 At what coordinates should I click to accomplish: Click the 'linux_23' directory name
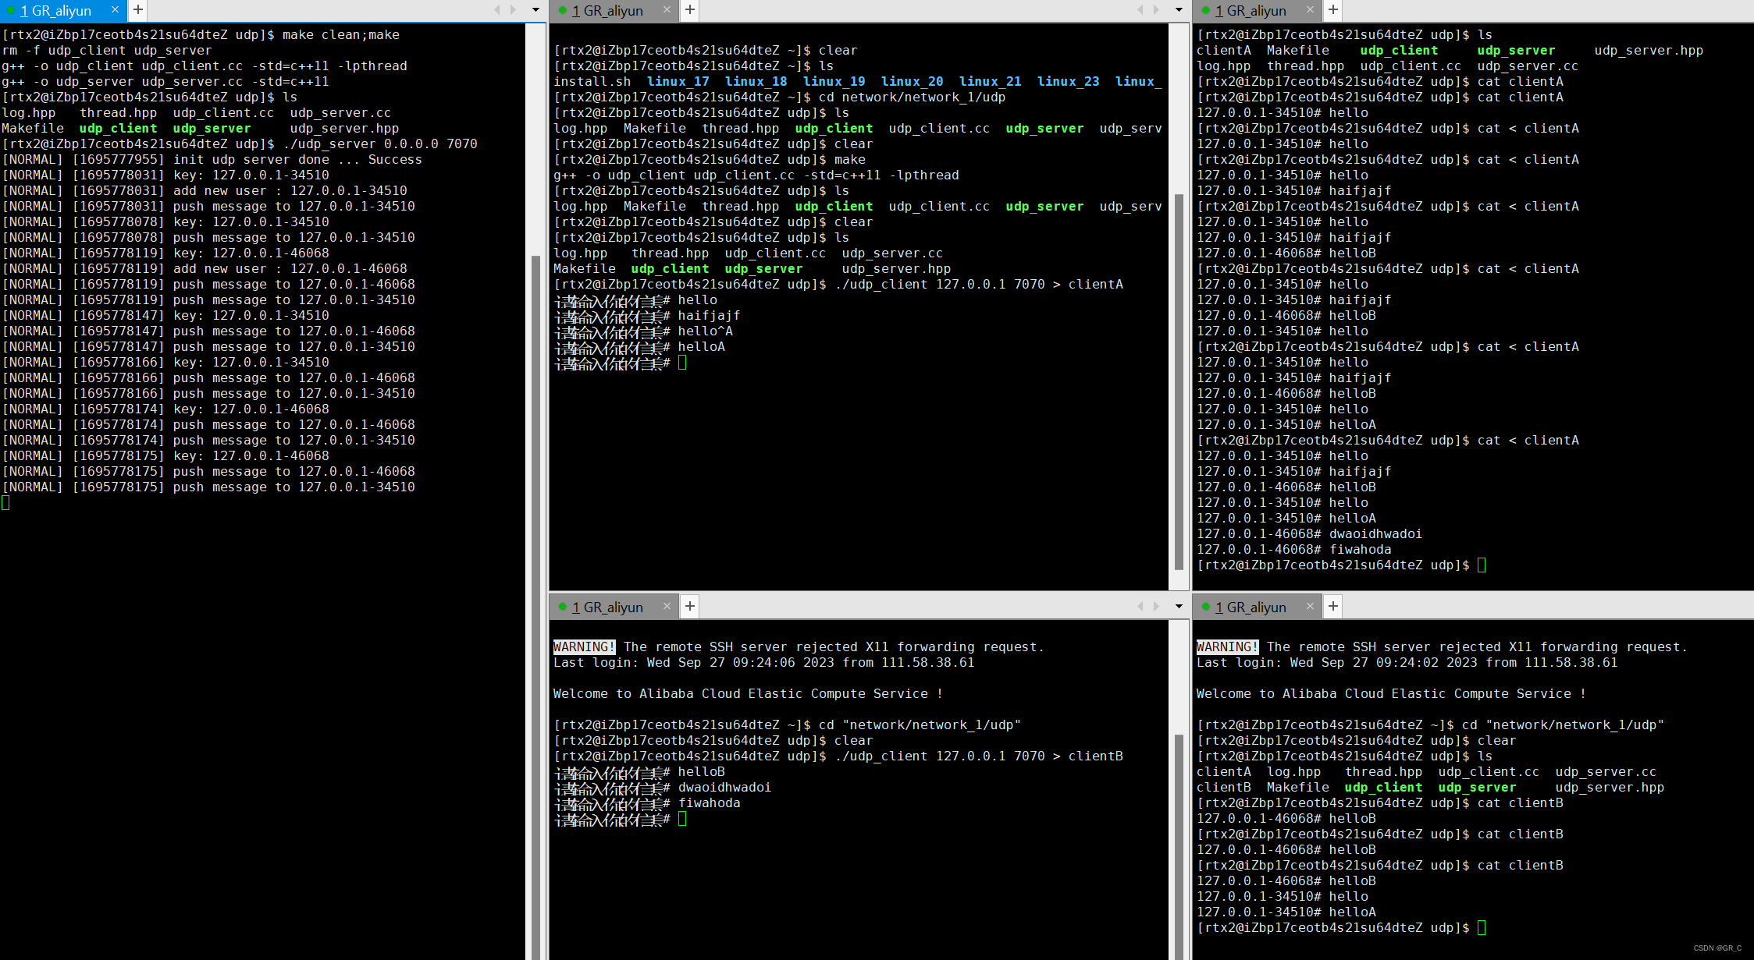[1069, 81]
